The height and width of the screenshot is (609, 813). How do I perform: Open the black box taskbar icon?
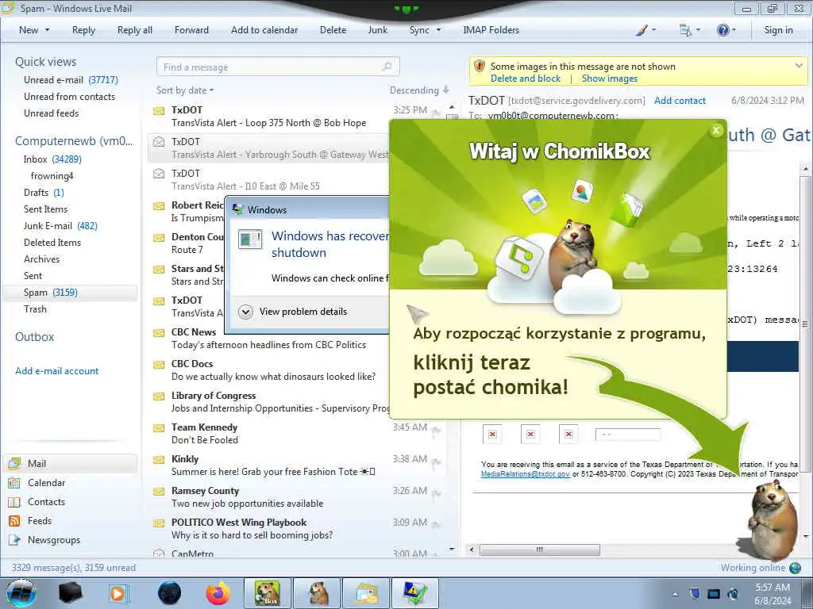pyautogui.click(x=70, y=593)
